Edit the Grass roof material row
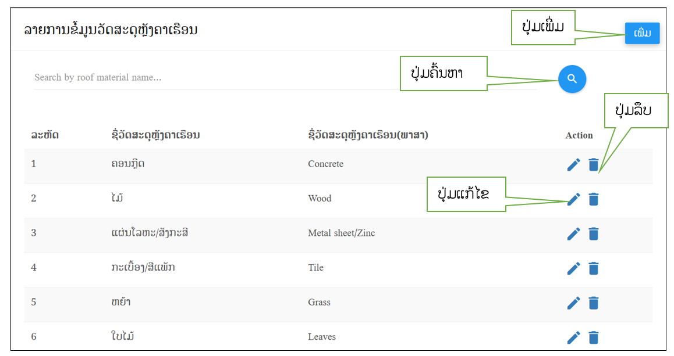 pos(573,303)
